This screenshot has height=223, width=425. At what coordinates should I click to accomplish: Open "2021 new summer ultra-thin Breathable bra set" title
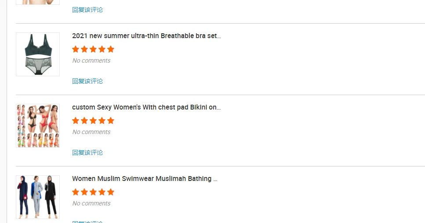(146, 36)
